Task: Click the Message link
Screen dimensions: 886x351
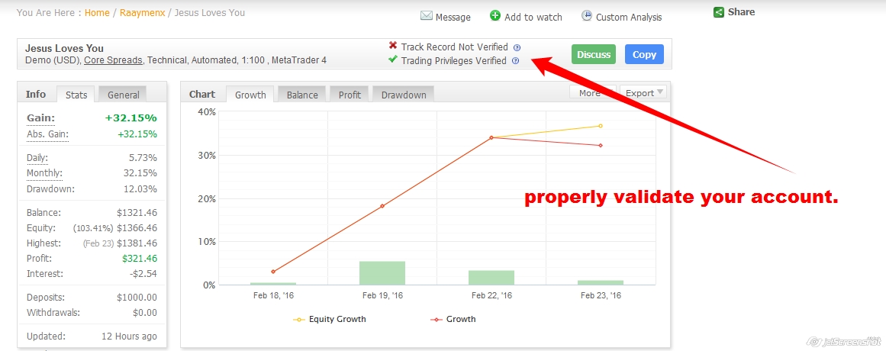Action: [x=453, y=17]
